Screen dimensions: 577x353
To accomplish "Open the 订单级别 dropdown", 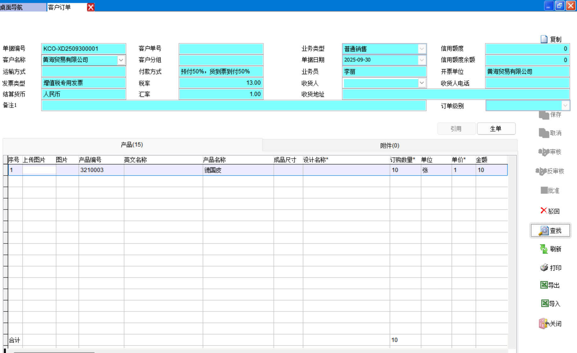I will click(x=565, y=105).
